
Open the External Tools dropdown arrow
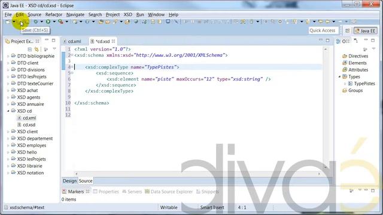pos(66,21)
